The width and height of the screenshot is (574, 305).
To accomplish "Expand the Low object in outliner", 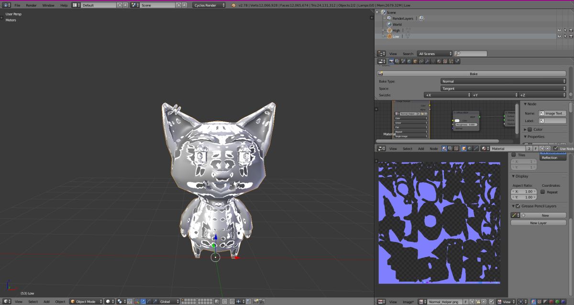I will point(383,36).
